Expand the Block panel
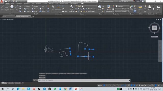The image size is (163, 91). click(101, 14)
